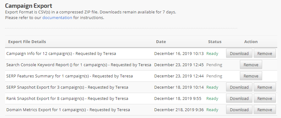Select the Campaign Info for 12 campaigns row text

(61, 53)
